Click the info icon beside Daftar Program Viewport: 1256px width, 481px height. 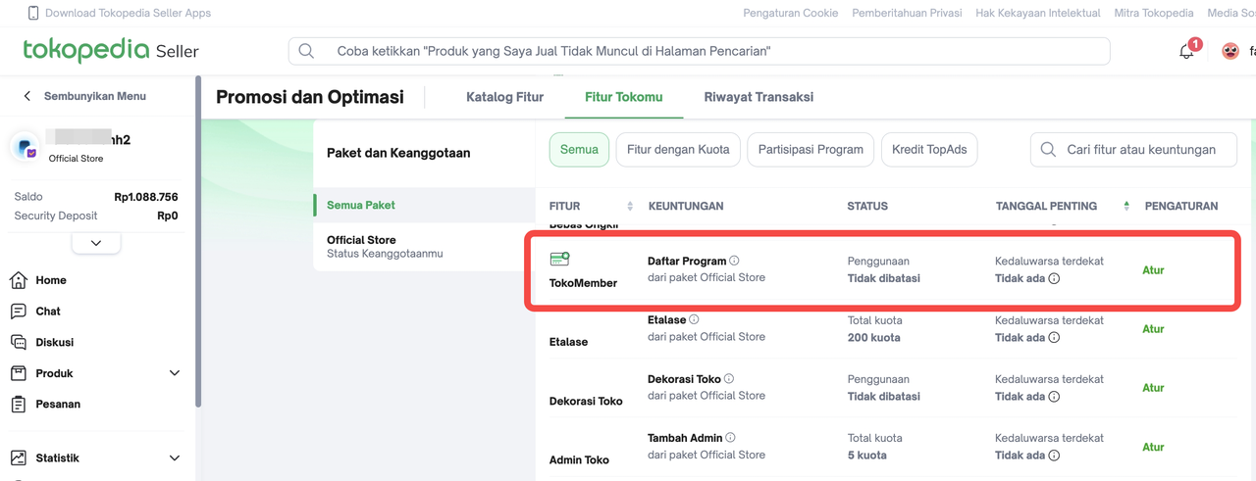pos(734,261)
